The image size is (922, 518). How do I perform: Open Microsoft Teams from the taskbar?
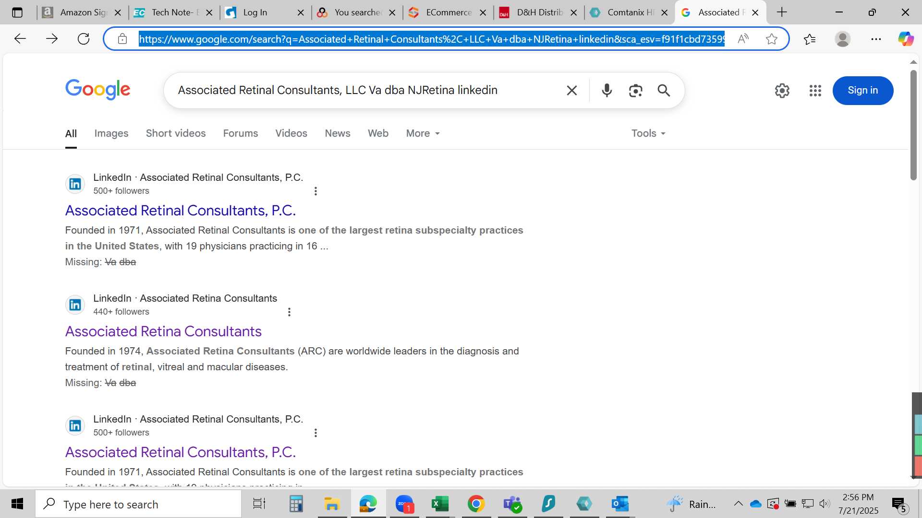coord(512,504)
